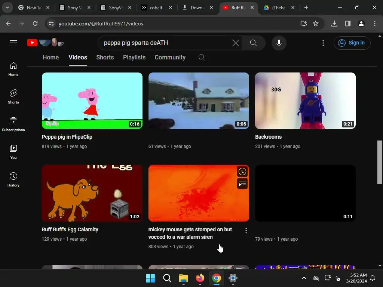Screen dimensions: 383x287
Task: Go to Home in the sidebar
Action: point(13,69)
